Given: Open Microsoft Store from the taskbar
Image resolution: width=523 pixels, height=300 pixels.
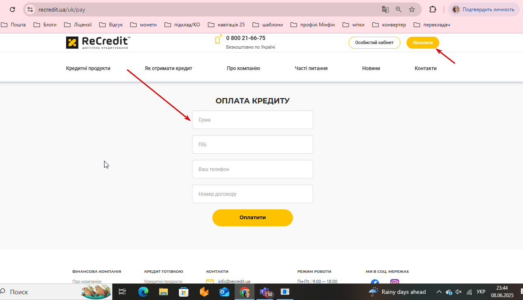Looking at the screenshot, I should pyautogui.click(x=184, y=292).
